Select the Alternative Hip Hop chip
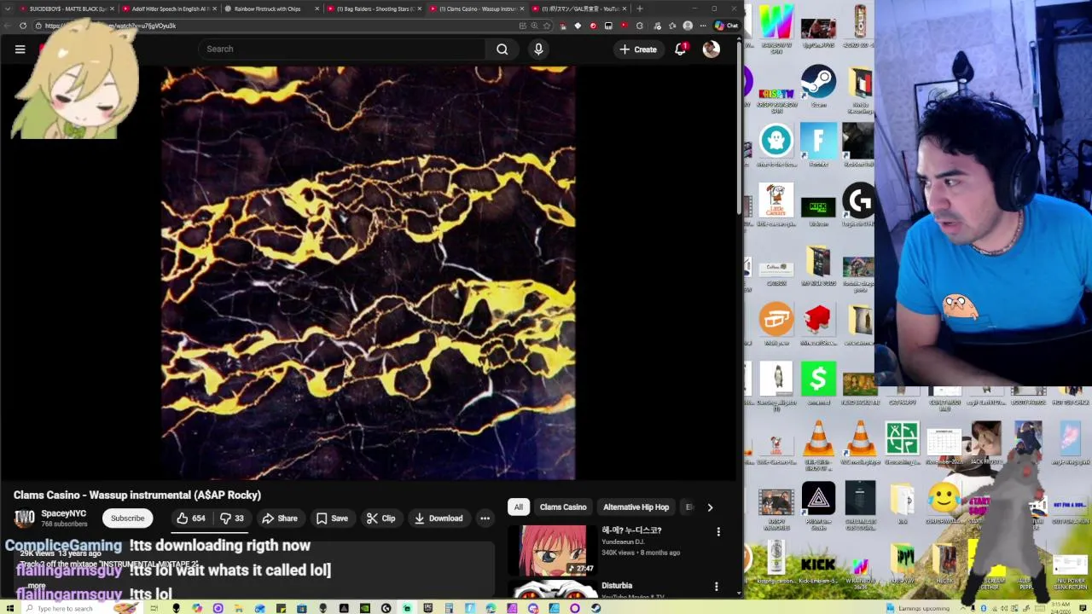This screenshot has height=614, width=1092. click(636, 507)
